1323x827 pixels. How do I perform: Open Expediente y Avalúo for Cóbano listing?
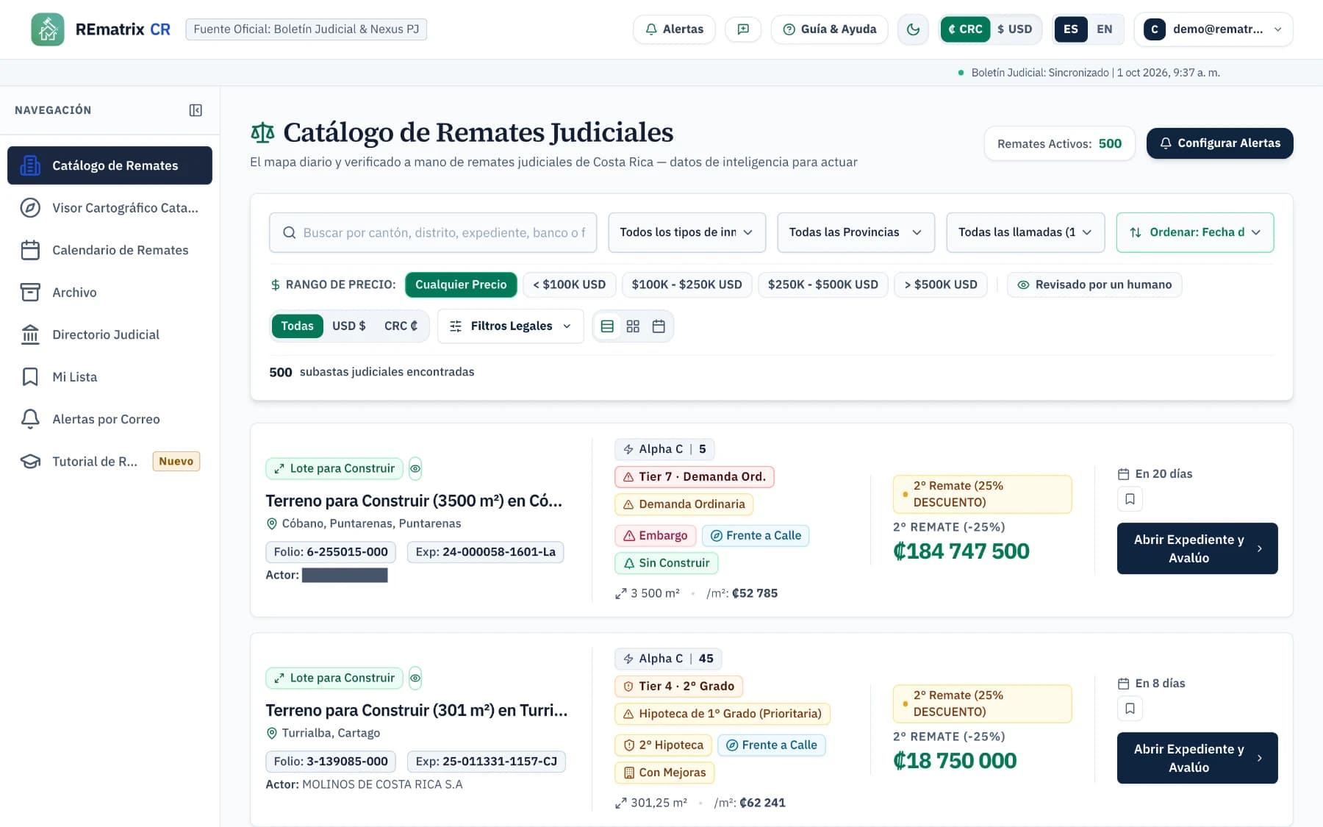click(1197, 548)
